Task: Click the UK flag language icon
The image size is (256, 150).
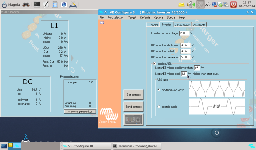Action: [x=102, y=23]
